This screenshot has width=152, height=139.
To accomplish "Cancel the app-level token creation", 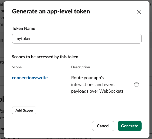I will coord(103,126).
